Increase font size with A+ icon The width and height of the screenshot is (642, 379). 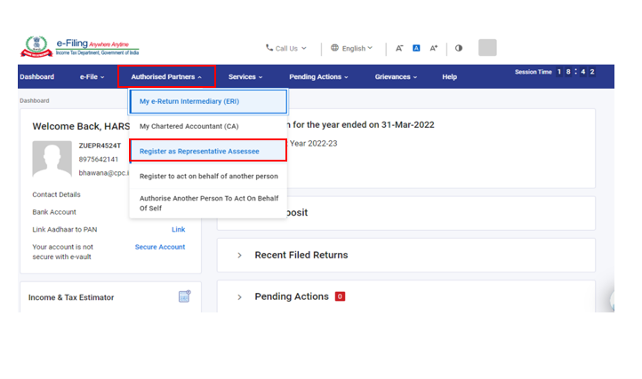pos(434,48)
